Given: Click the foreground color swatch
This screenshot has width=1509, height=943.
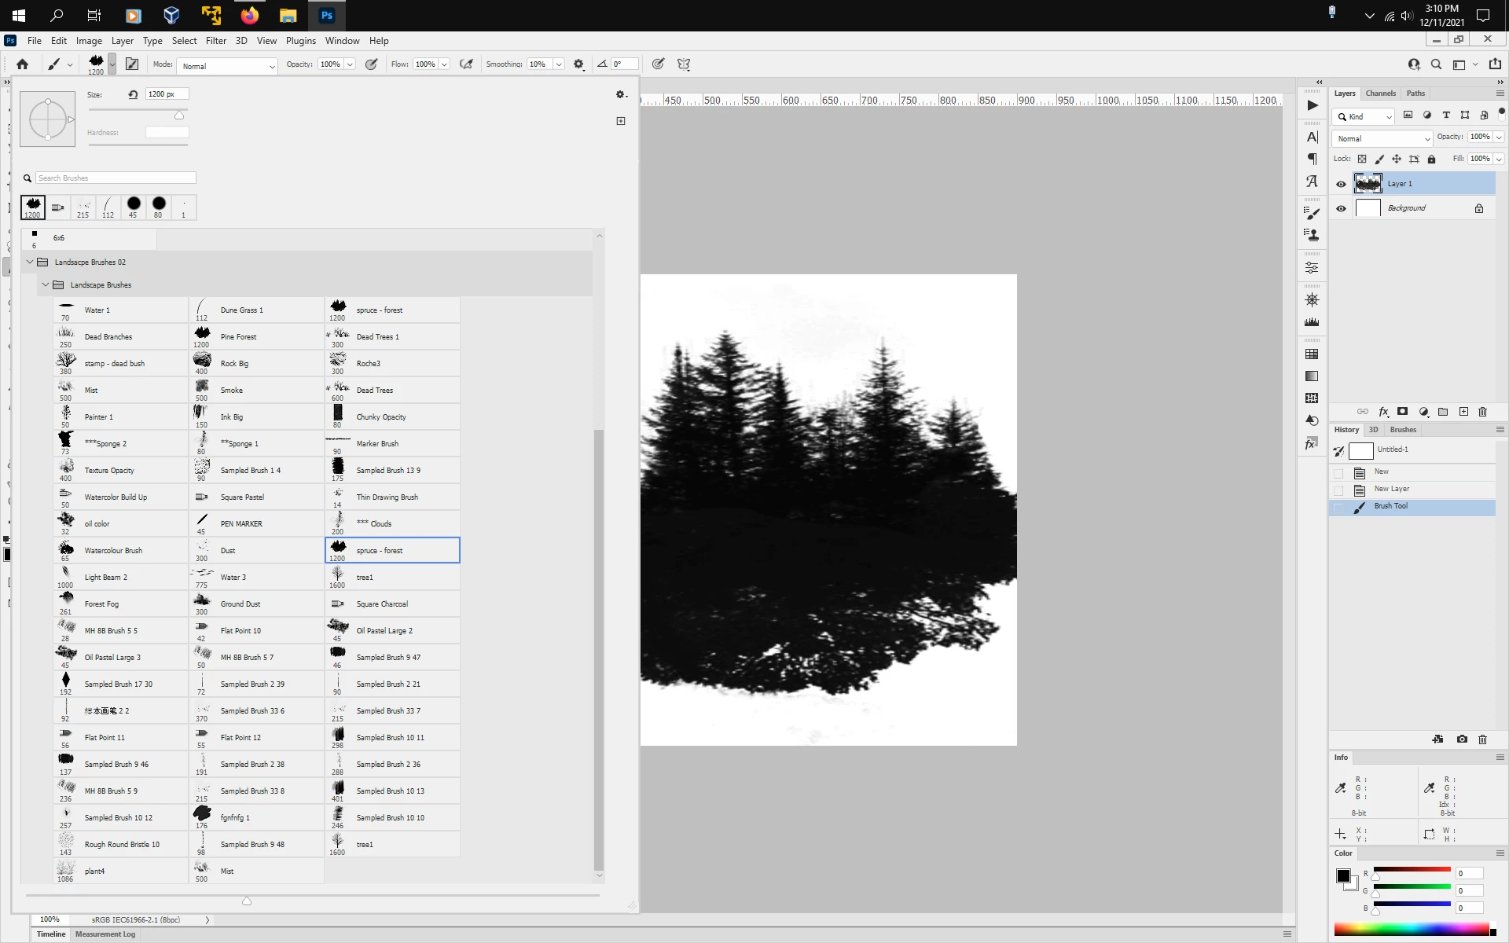Looking at the screenshot, I should 1343,875.
